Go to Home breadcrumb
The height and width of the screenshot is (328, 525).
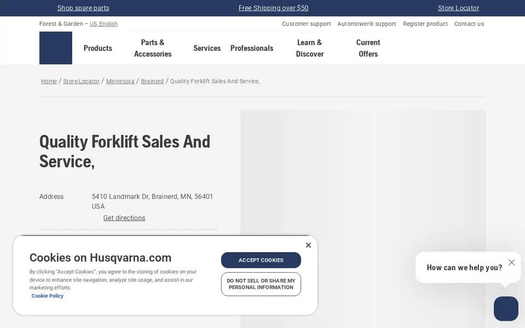(x=49, y=81)
